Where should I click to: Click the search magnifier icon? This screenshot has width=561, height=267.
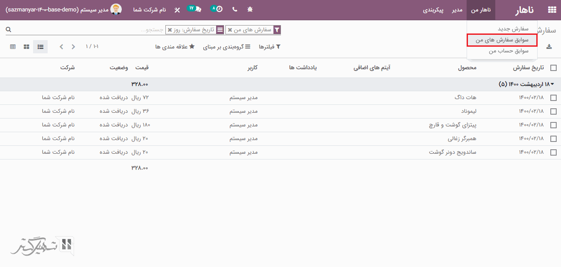tap(8, 30)
